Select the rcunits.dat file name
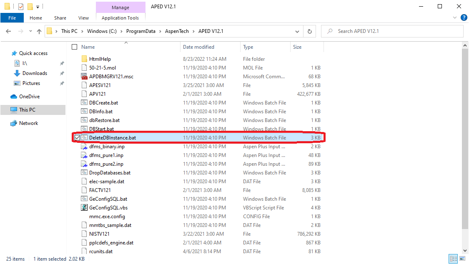This screenshot has height=264, width=469. (101, 252)
